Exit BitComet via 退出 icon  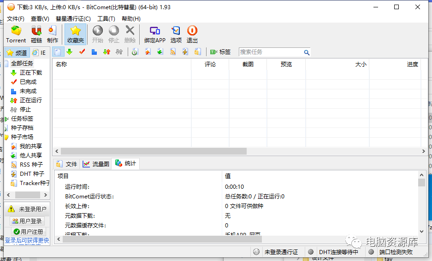click(x=192, y=35)
